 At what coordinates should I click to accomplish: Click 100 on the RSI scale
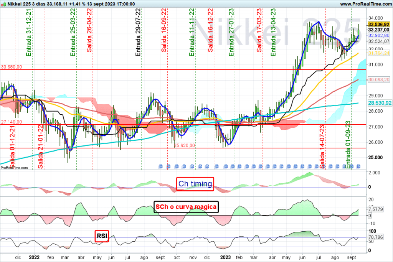[372, 231]
